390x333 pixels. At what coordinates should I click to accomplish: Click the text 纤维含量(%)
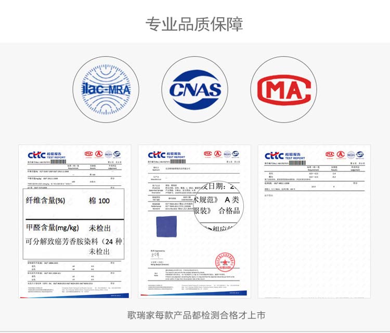click(x=45, y=201)
